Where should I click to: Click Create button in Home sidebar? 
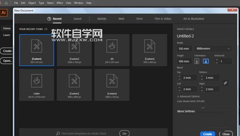[7, 51]
